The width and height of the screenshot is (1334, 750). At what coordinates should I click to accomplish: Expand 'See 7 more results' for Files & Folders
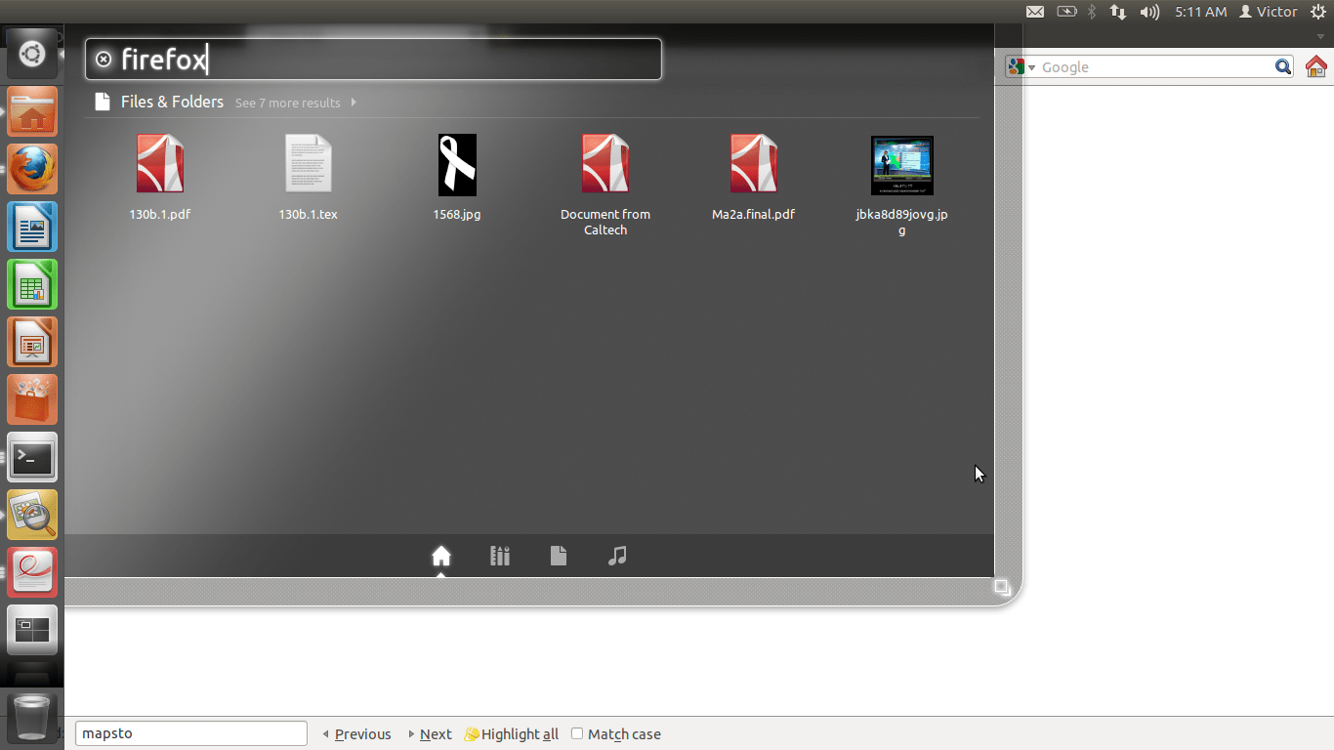(x=296, y=103)
